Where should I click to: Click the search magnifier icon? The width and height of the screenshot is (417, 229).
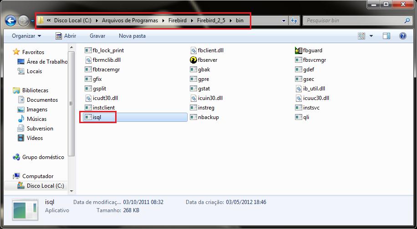pyautogui.click(x=407, y=20)
